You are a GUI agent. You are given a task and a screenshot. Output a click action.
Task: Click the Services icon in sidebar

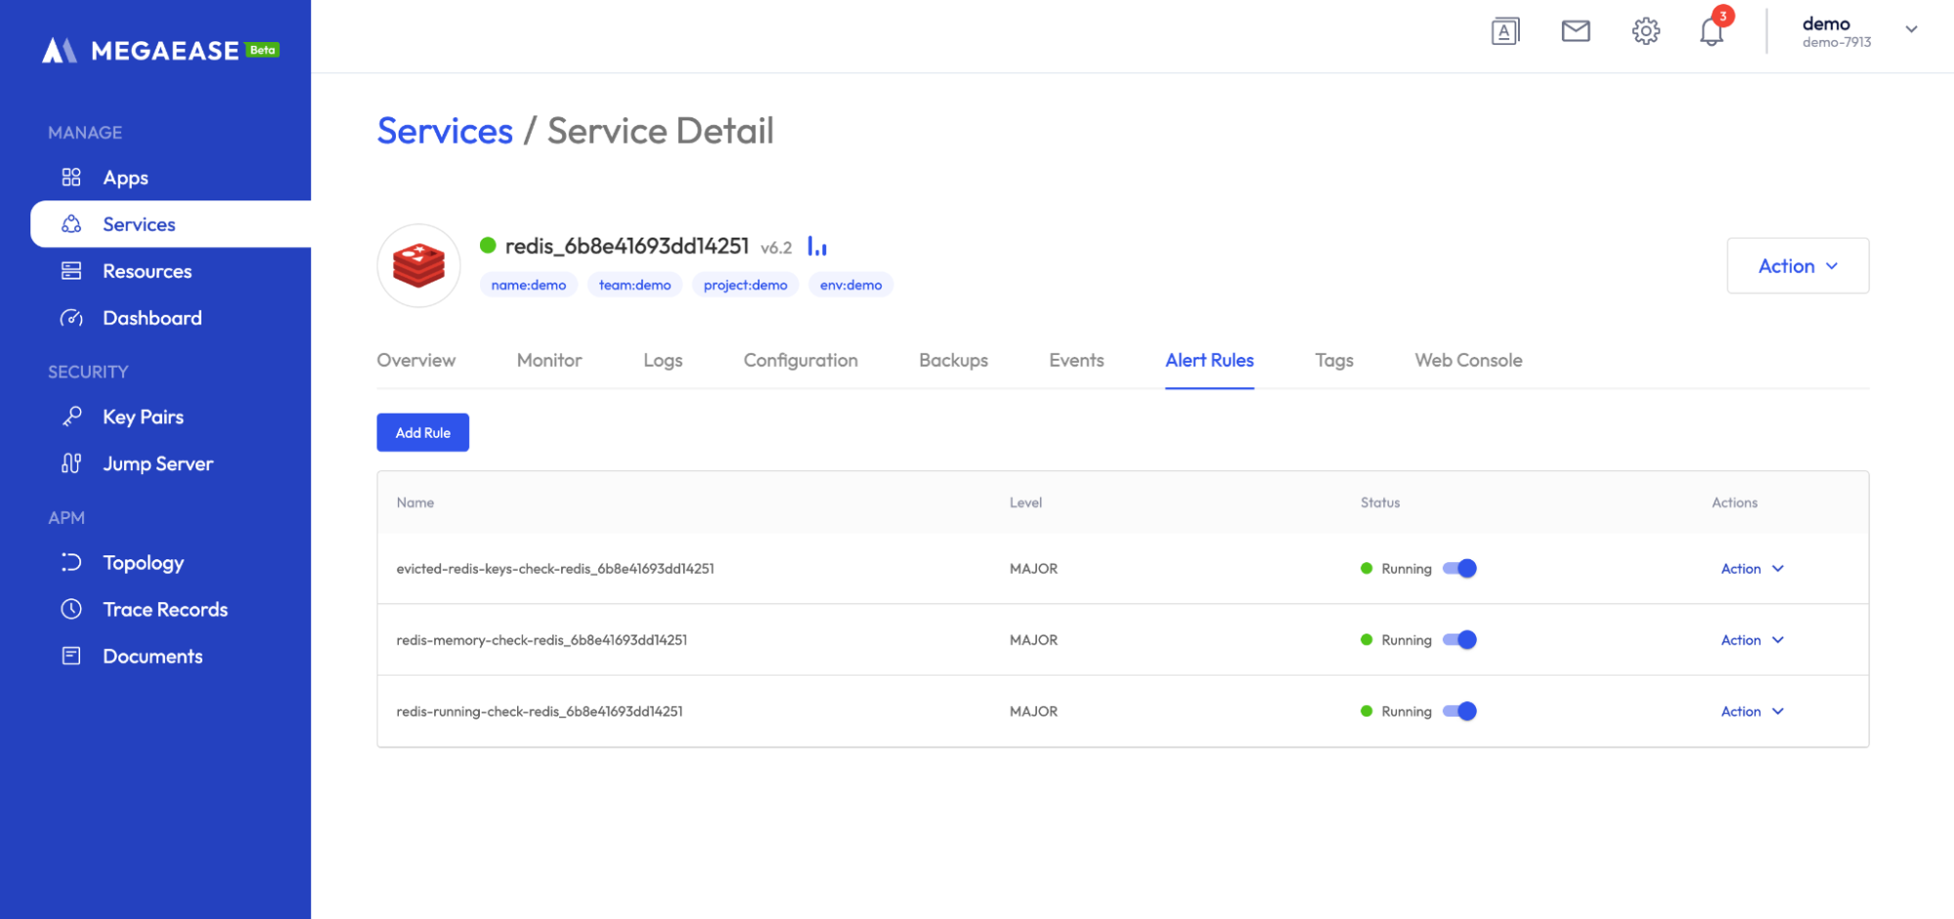point(71,224)
